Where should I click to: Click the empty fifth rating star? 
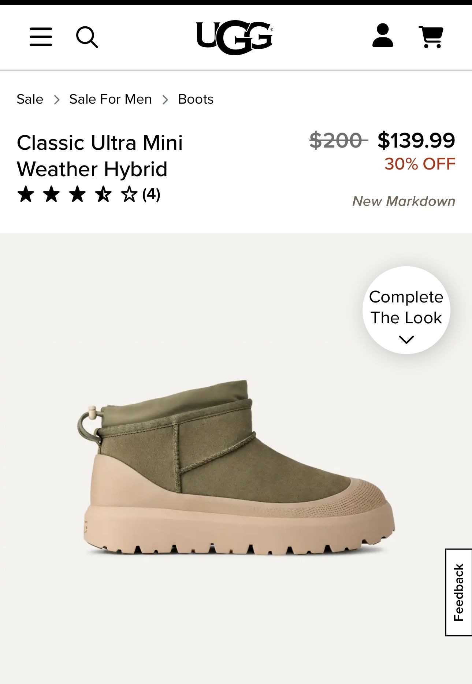tap(129, 194)
